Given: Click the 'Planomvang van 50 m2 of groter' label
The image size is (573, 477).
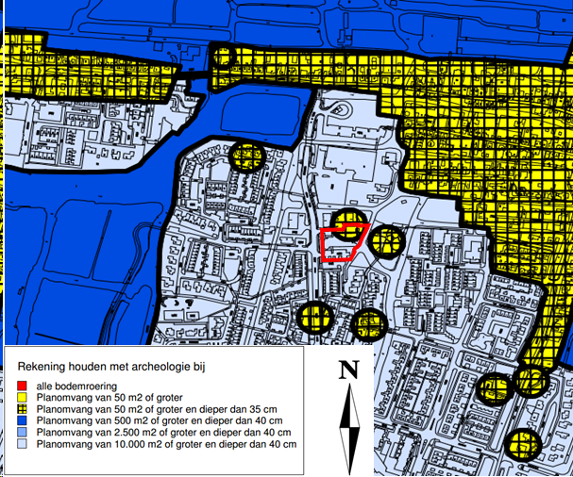Looking at the screenshot, I should coord(110,398).
